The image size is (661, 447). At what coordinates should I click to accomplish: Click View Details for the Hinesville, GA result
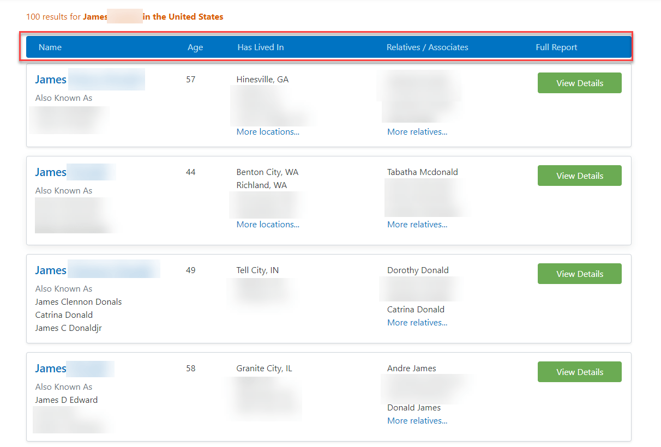click(579, 83)
